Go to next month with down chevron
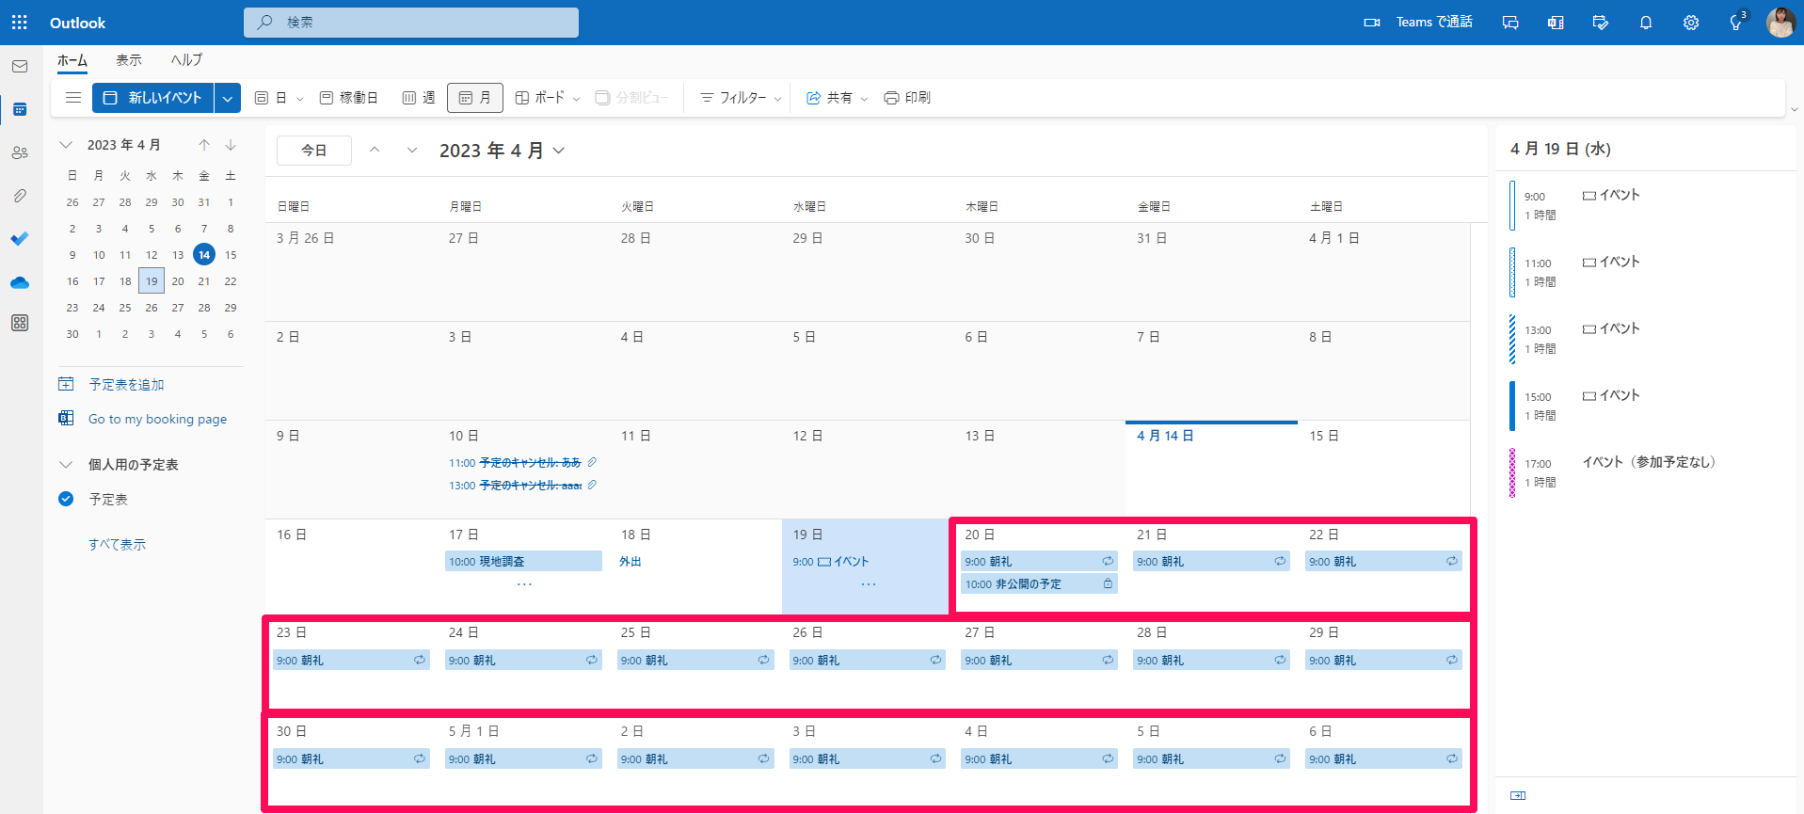Screen dimensions: 1804x814 412,151
